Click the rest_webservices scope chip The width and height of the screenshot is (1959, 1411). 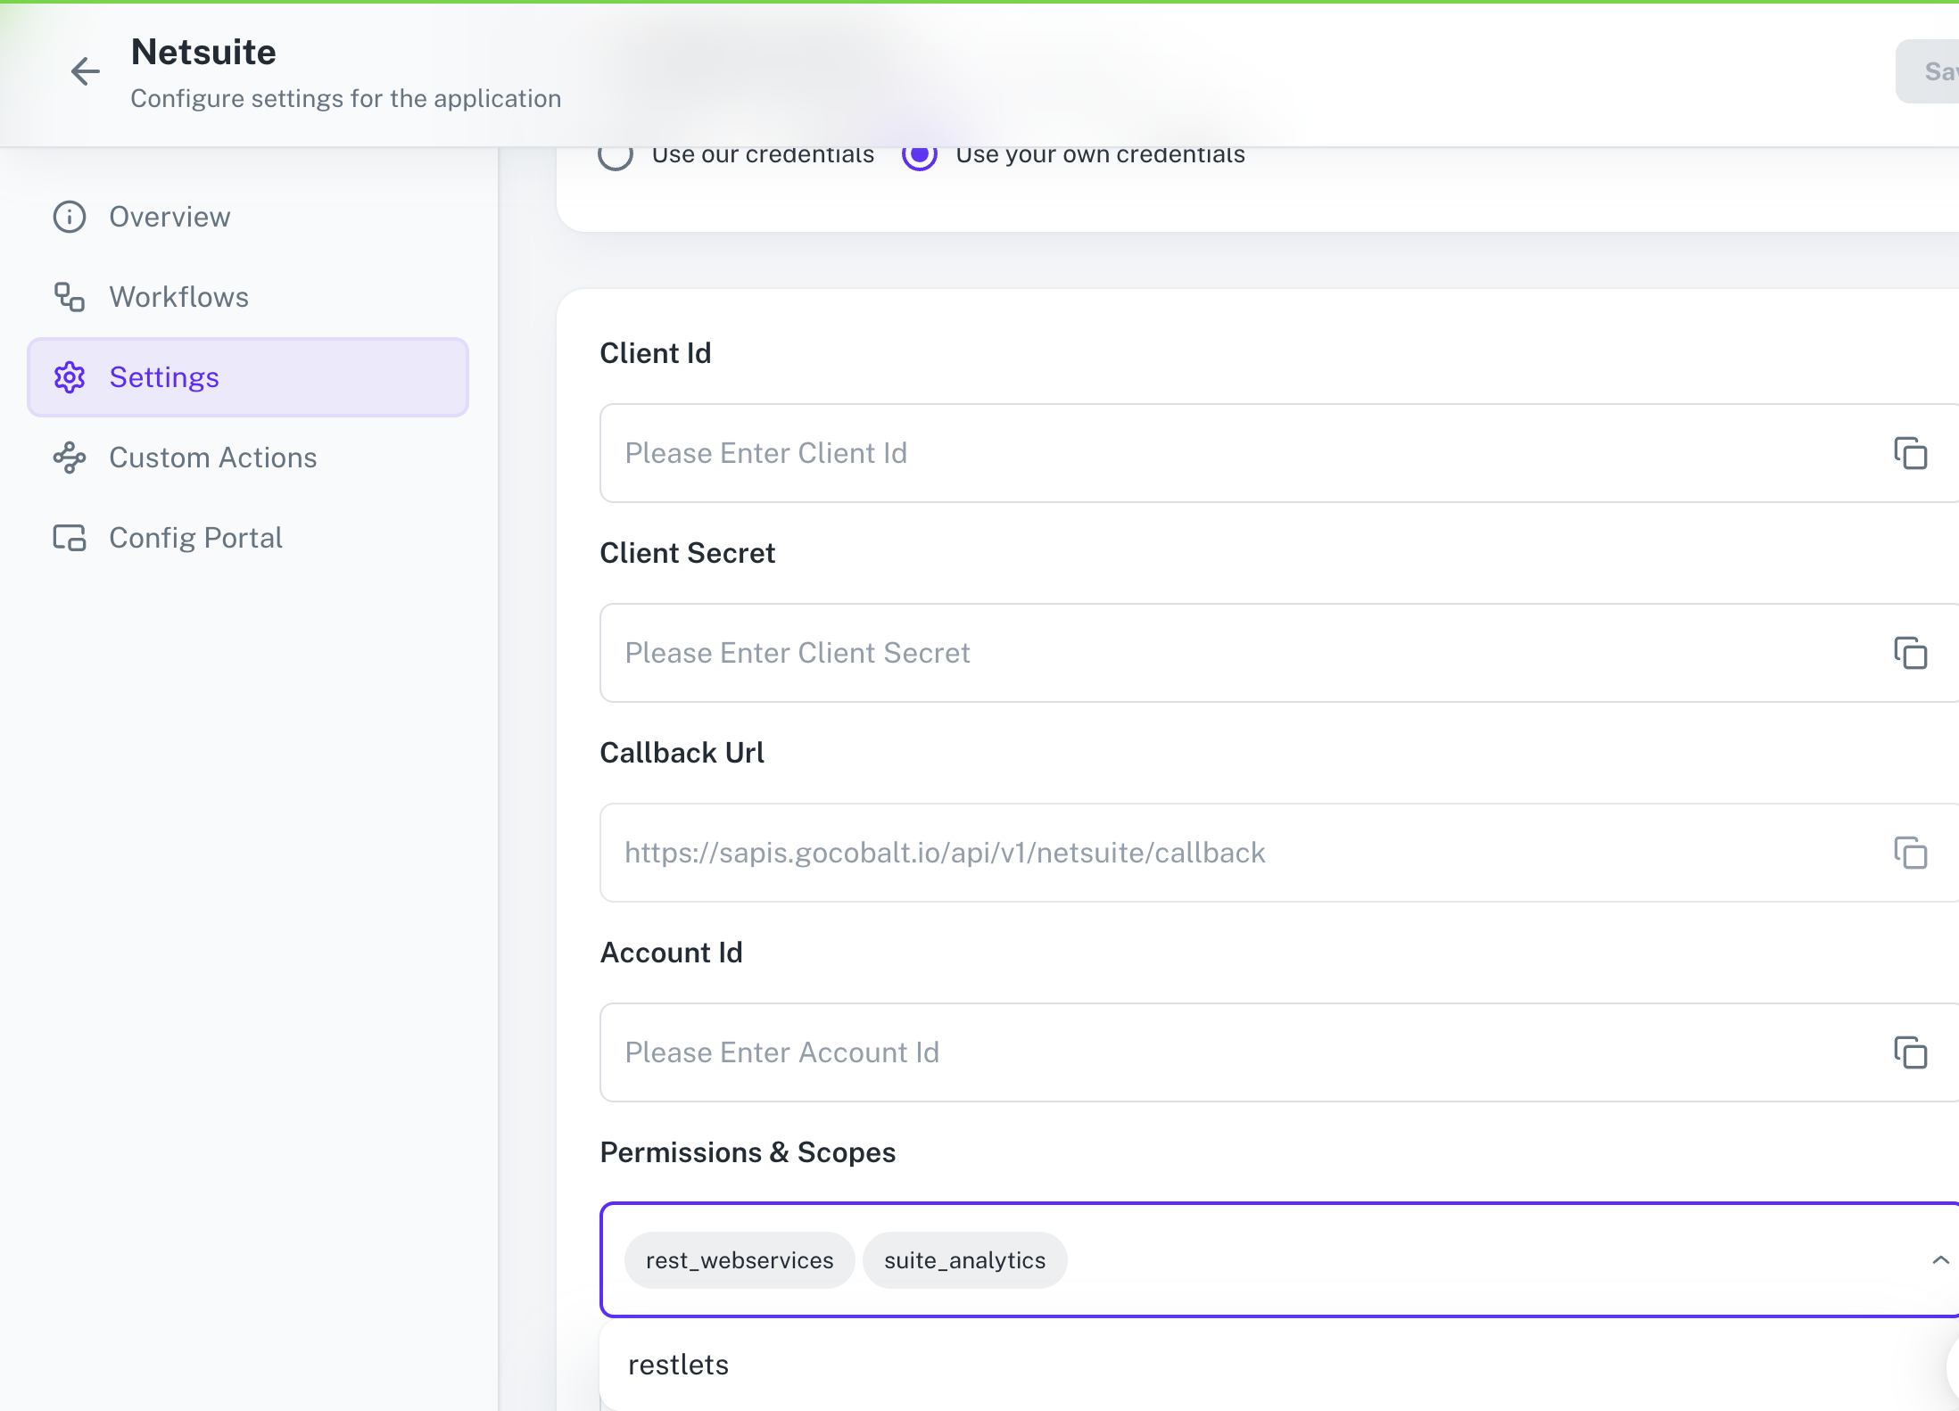tap(740, 1260)
